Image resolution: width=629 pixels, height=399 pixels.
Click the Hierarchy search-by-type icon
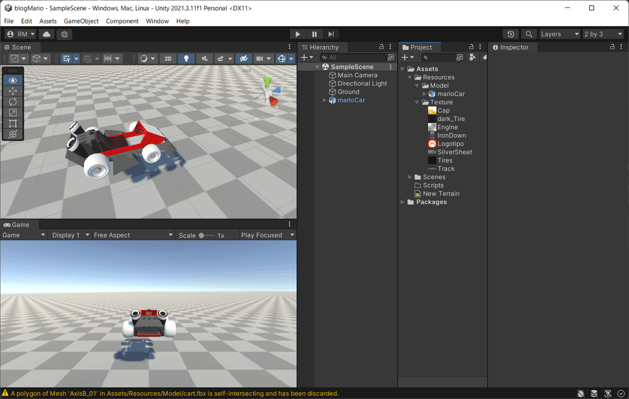tap(391, 57)
